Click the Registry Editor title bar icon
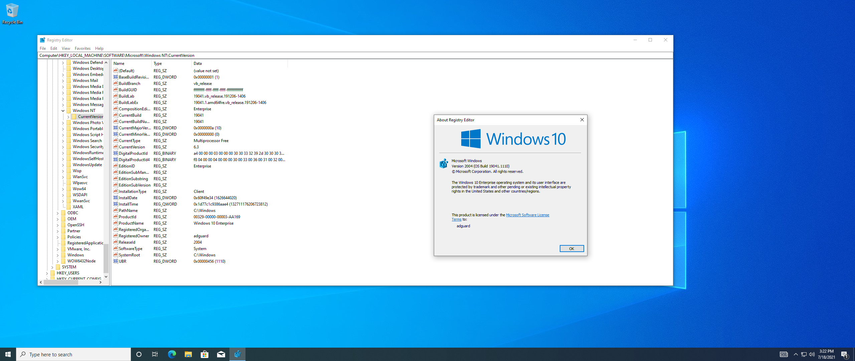855x361 pixels. (42, 40)
